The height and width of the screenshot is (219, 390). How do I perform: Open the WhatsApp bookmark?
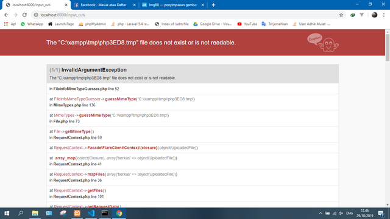pos(32,24)
